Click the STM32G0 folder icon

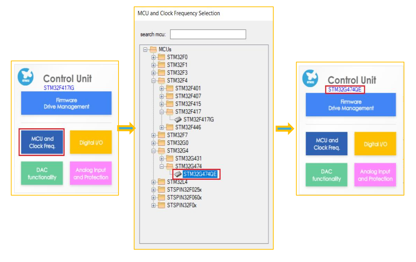(161, 143)
